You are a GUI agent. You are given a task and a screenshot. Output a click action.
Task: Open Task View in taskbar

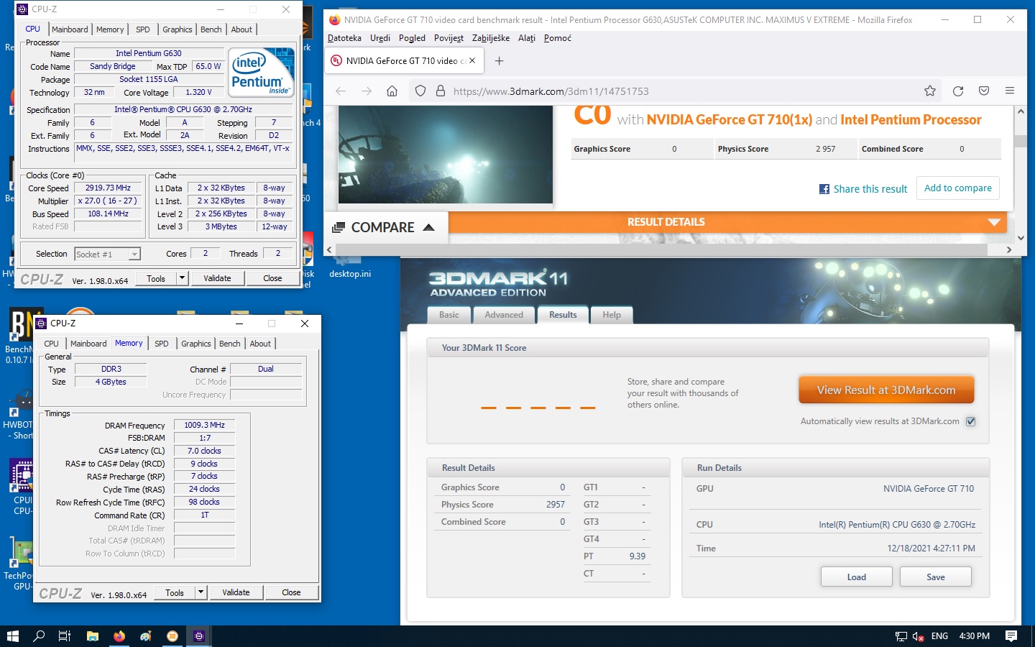point(65,636)
